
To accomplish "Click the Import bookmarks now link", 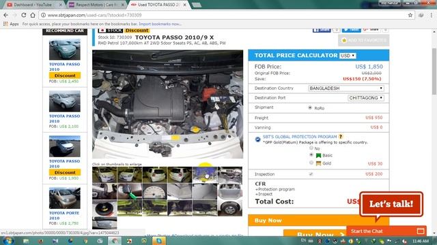I will tap(160, 24).
